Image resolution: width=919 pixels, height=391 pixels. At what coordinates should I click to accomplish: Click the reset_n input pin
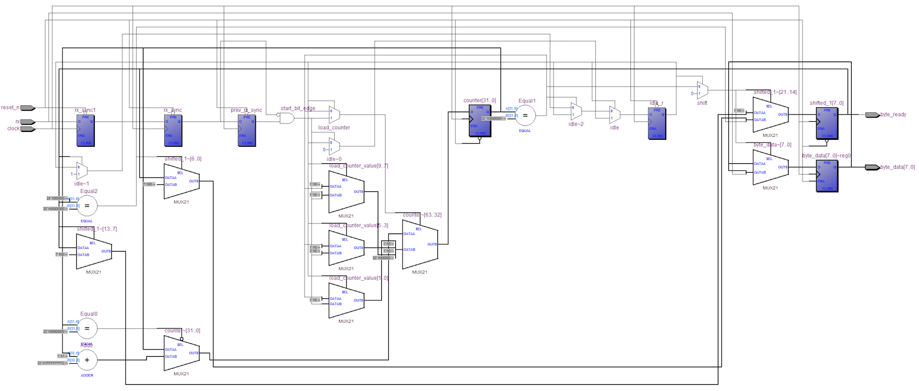[x=28, y=108]
